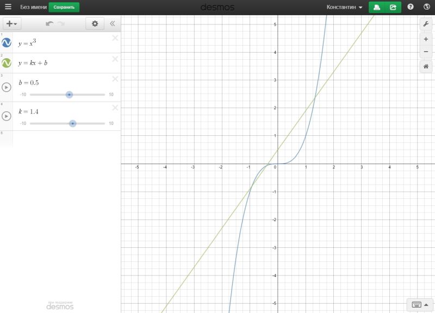Click the redo arrow icon
The image size is (435, 313).
click(x=61, y=23)
